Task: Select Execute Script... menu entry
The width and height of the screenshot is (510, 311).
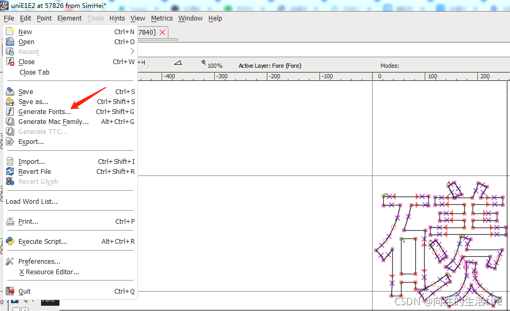Action: click(x=70, y=242)
